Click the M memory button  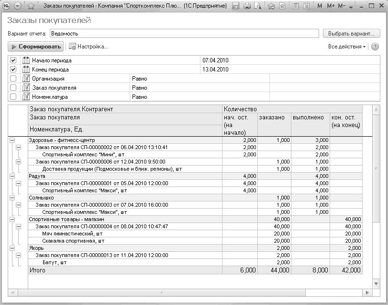pyautogui.click(x=320, y=6)
